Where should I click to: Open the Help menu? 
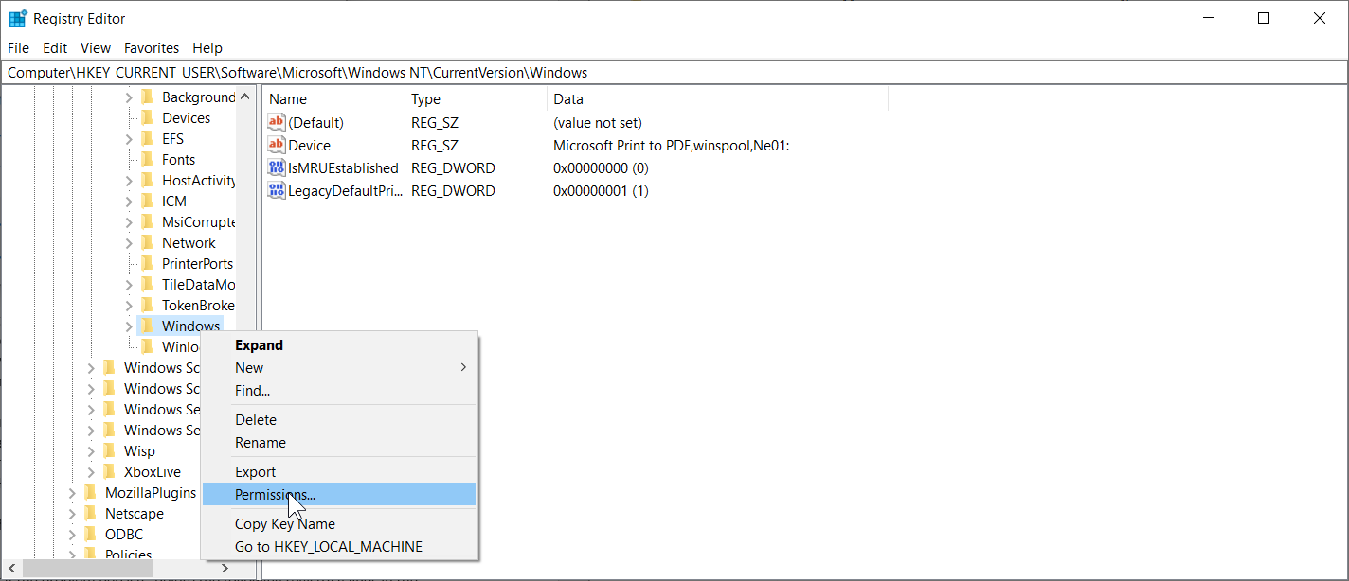pyautogui.click(x=207, y=47)
